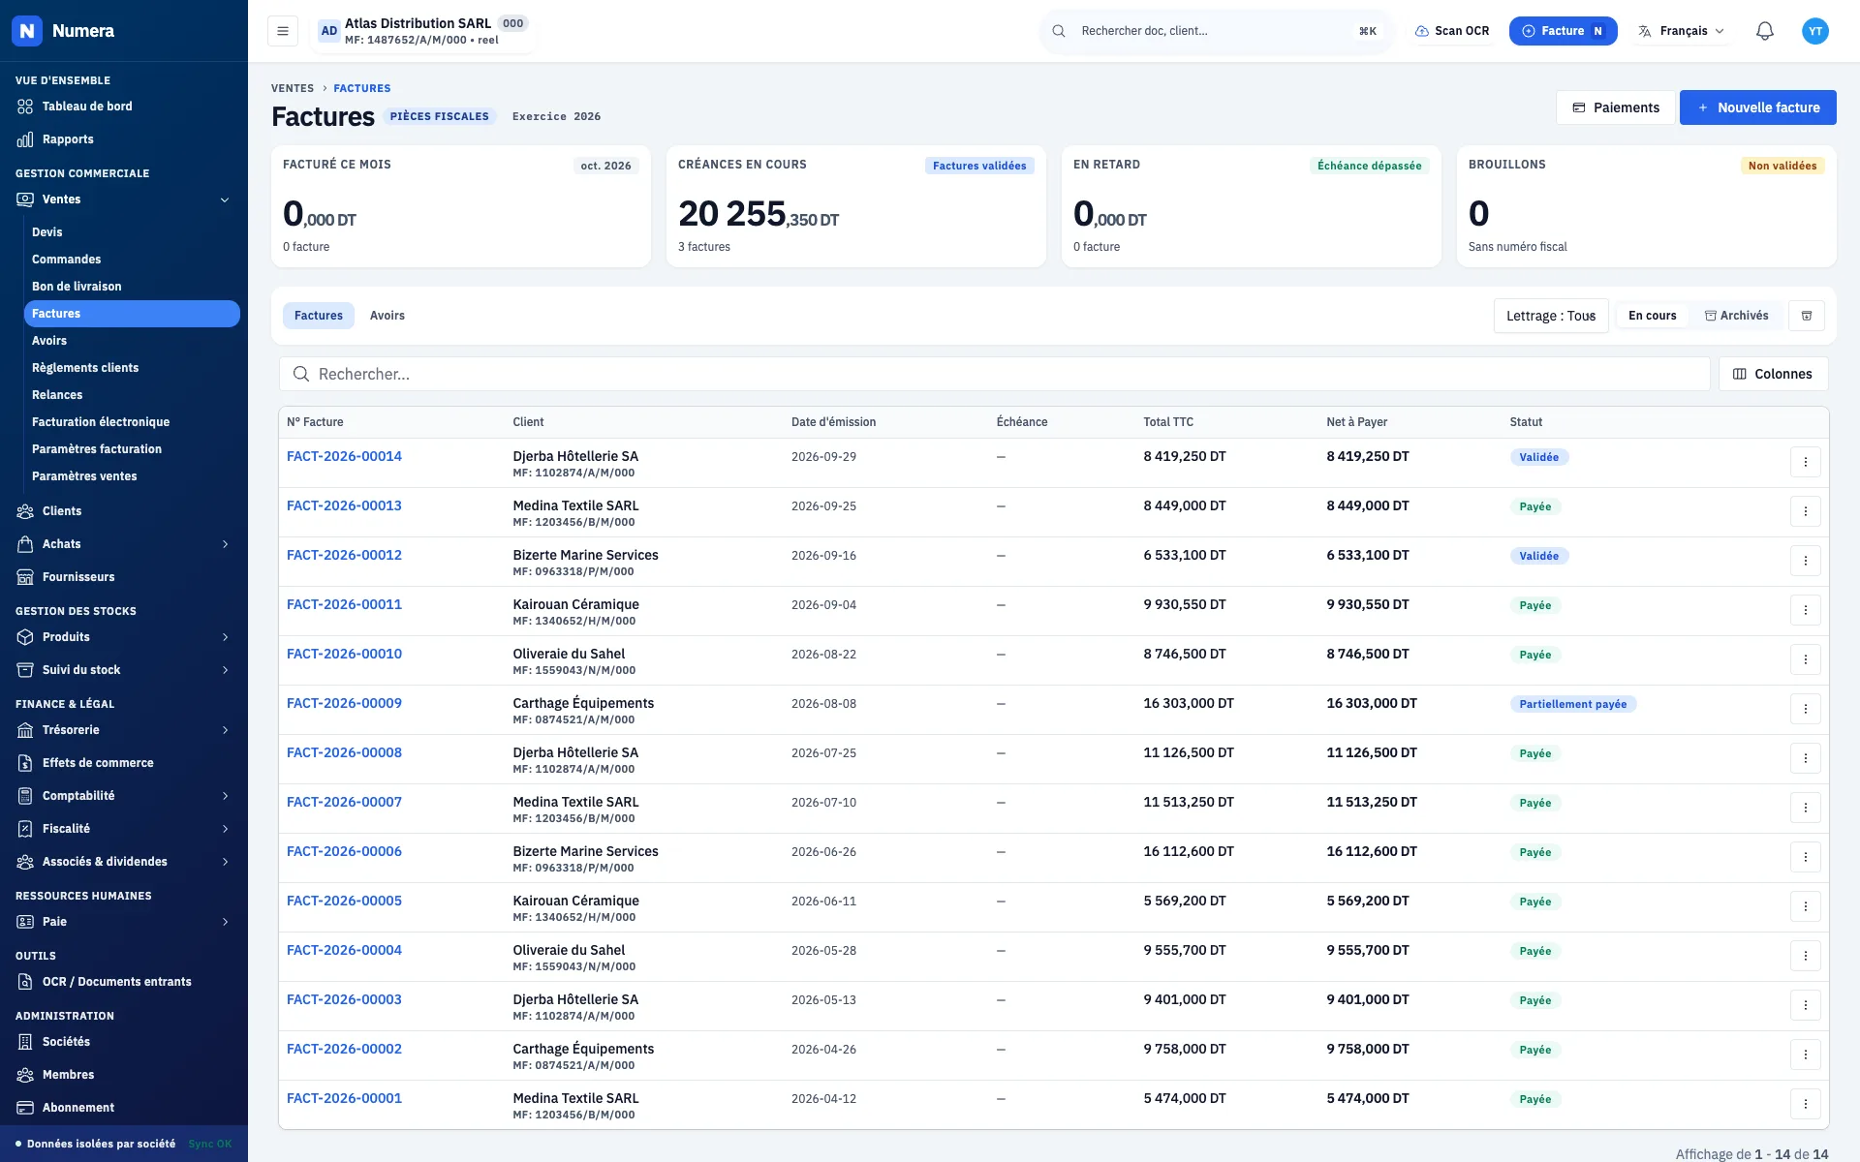This screenshot has height=1162, width=1860.
Task: Expand the Trésorerie sidebar section
Action: (124, 730)
